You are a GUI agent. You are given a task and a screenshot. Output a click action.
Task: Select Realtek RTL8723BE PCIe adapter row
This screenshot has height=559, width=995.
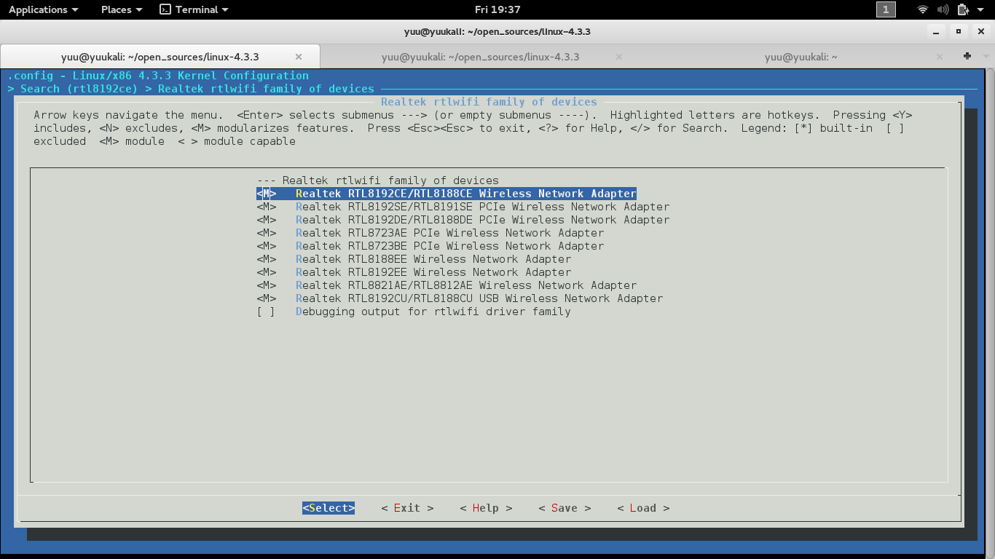[x=430, y=246]
